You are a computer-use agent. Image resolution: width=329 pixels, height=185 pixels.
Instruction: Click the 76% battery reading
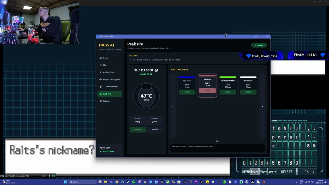[138, 122]
